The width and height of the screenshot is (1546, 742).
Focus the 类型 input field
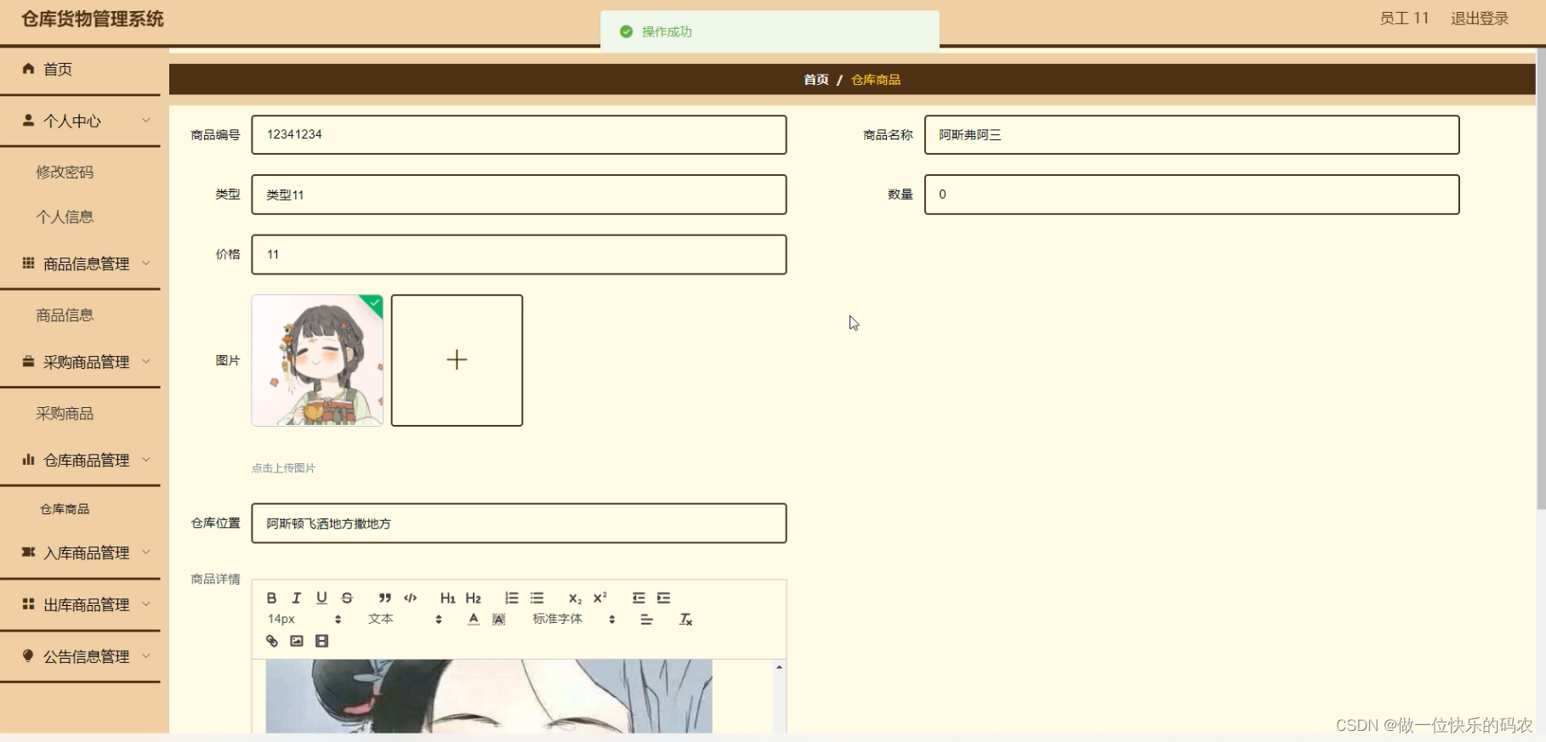(519, 195)
